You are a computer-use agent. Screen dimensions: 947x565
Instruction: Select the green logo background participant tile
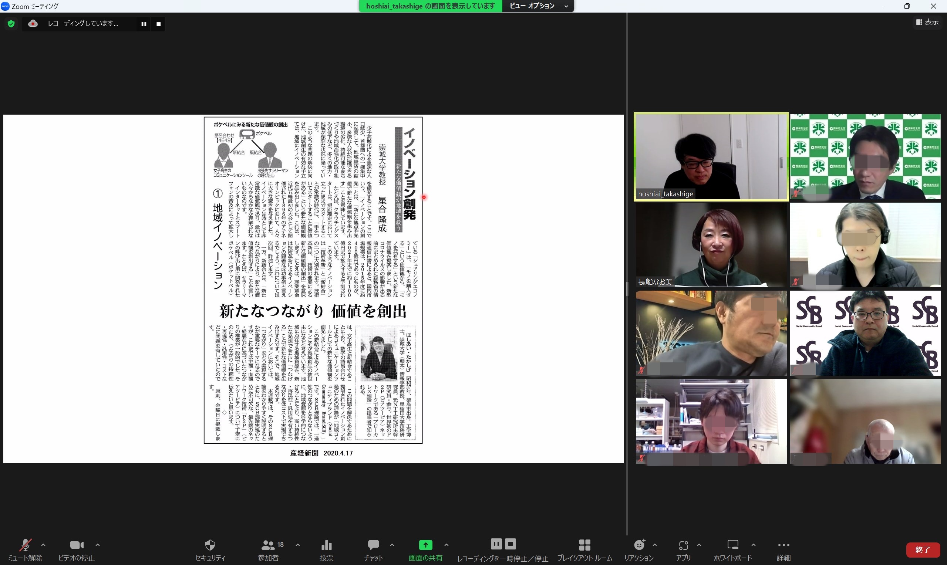(x=865, y=156)
